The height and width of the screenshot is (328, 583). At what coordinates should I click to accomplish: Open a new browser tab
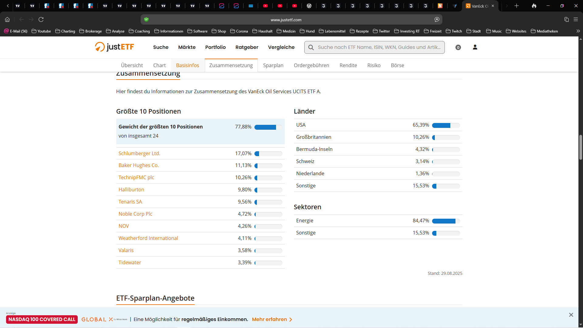pos(517,6)
